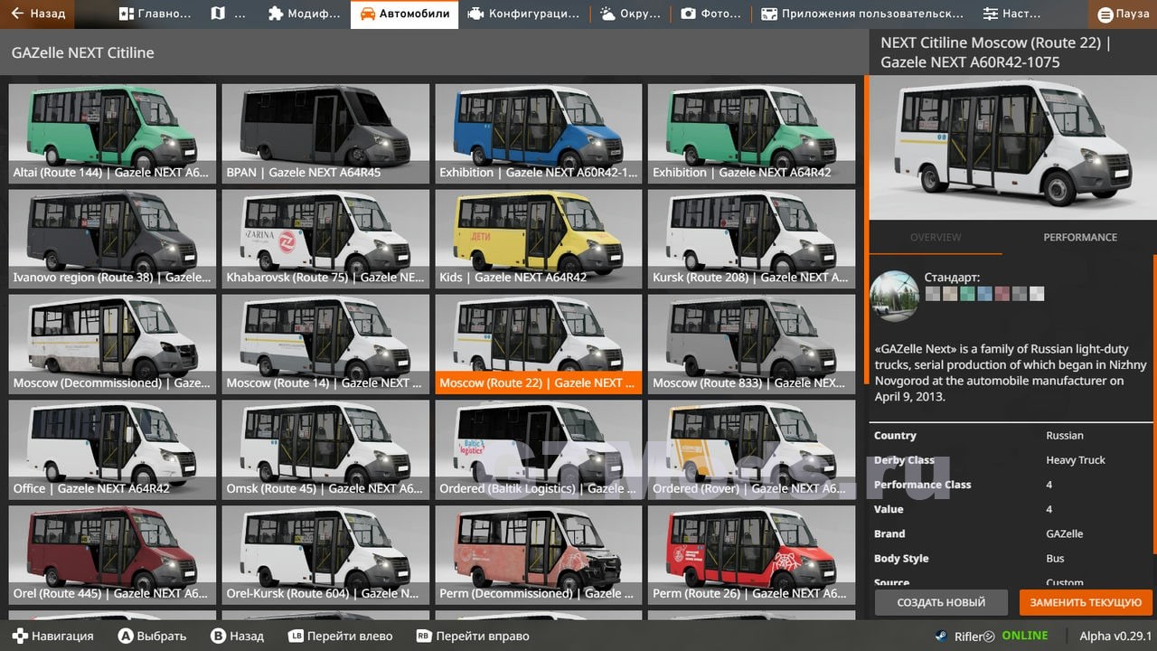The height and width of the screenshot is (651, 1157).
Task: Go back with the Назад arrow
Action: point(38,14)
